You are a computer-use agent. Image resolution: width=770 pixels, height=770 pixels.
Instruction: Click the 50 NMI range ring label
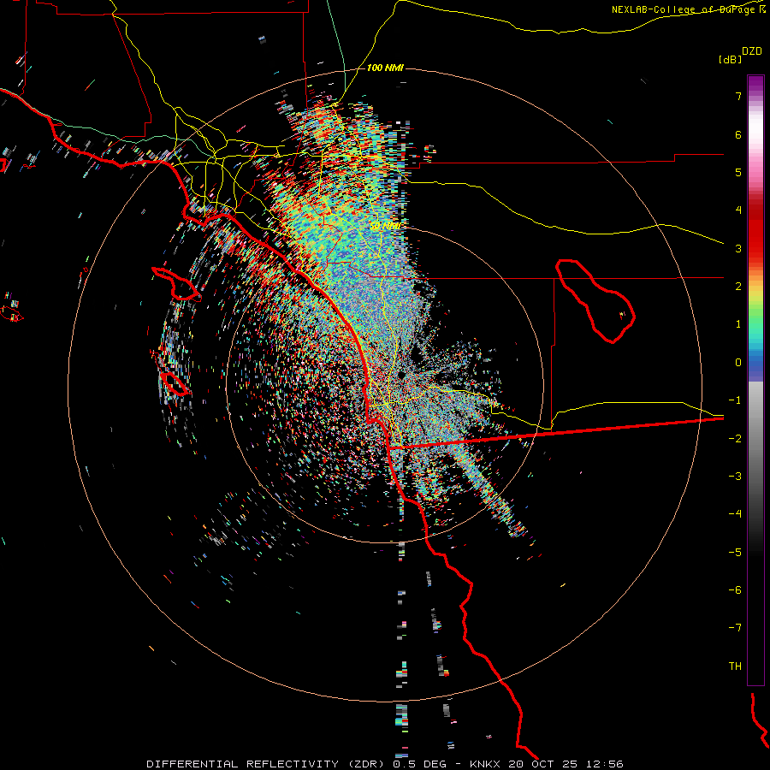(385, 226)
